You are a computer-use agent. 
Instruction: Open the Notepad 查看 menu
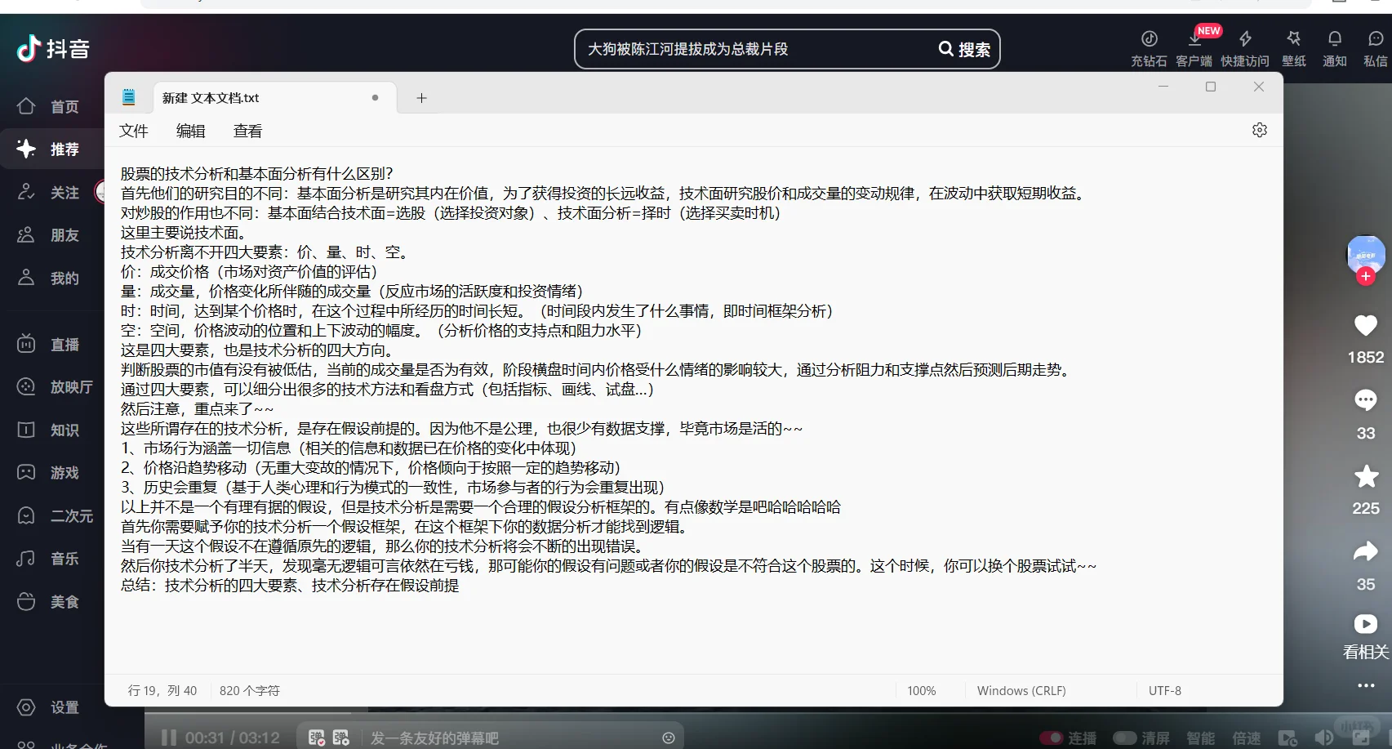(x=248, y=132)
